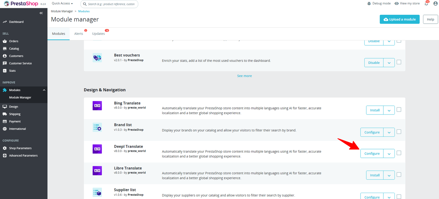Click the Best vouchers module icon
439x199 pixels.
[x=97, y=58]
